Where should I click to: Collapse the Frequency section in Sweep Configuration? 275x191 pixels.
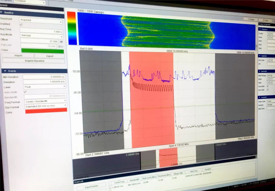pyautogui.click(x=259, y=29)
